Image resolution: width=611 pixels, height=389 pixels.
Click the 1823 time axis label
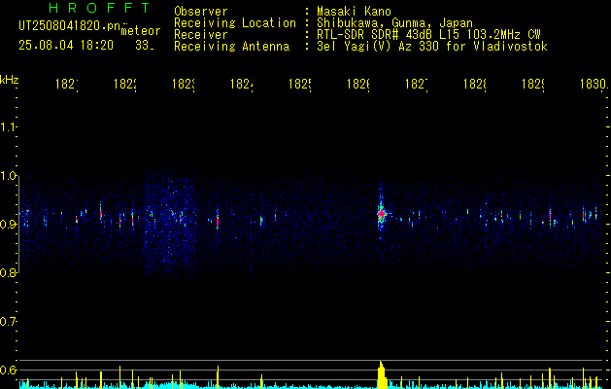click(184, 84)
